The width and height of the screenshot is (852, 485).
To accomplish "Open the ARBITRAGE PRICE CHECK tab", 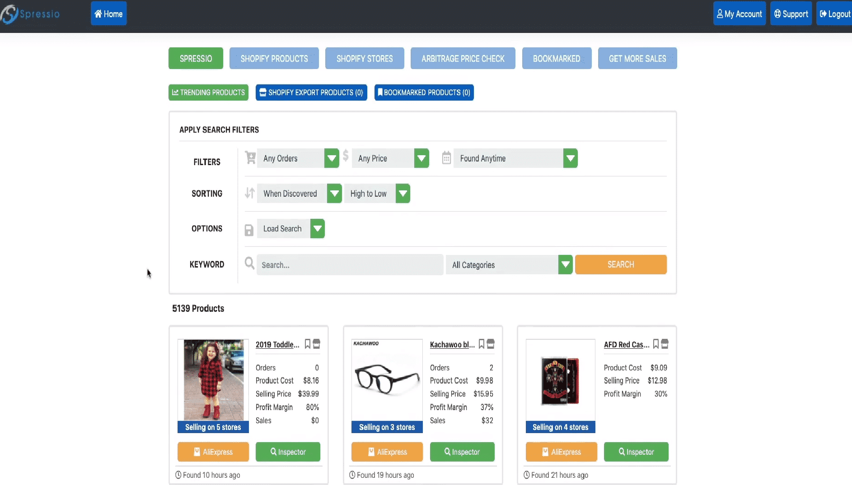I will pos(463,59).
